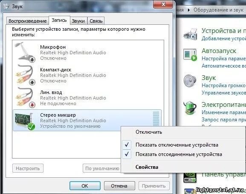246x194 pixels.
Task: Toggle Показать отключенные устройства checkmark
Action: 127,144
